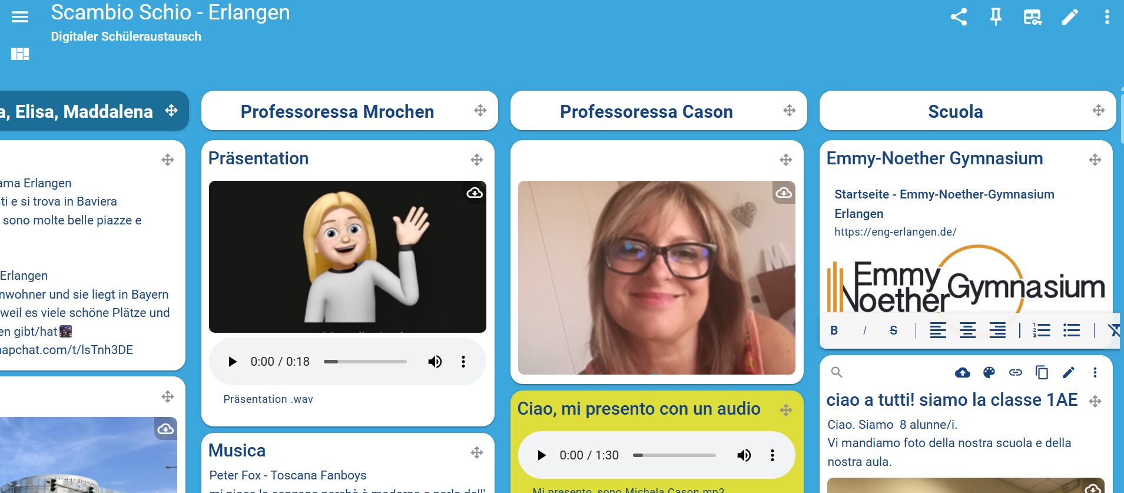Open the hamburger menu
Viewport: 1124px width, 493px height.
point(20,16)
